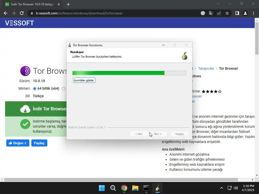Click the forward navigation arrow in Chrome
The image size is (259, 194).
(x=14, y=13)
